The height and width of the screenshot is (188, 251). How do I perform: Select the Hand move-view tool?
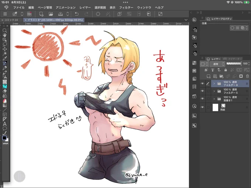(x=5, y=35)
